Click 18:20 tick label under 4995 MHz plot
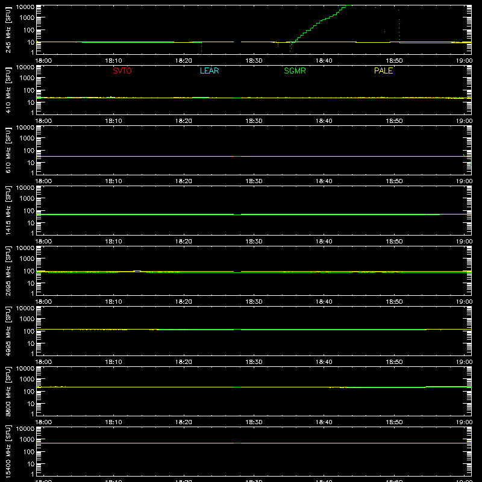This screenshot has height=482, width=482. 184,362
